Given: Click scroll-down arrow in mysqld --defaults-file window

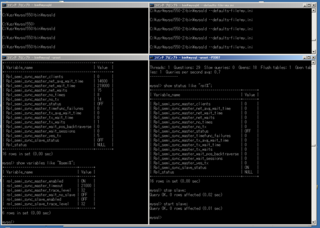Looking at the screenshot, I should coord(314,52).
